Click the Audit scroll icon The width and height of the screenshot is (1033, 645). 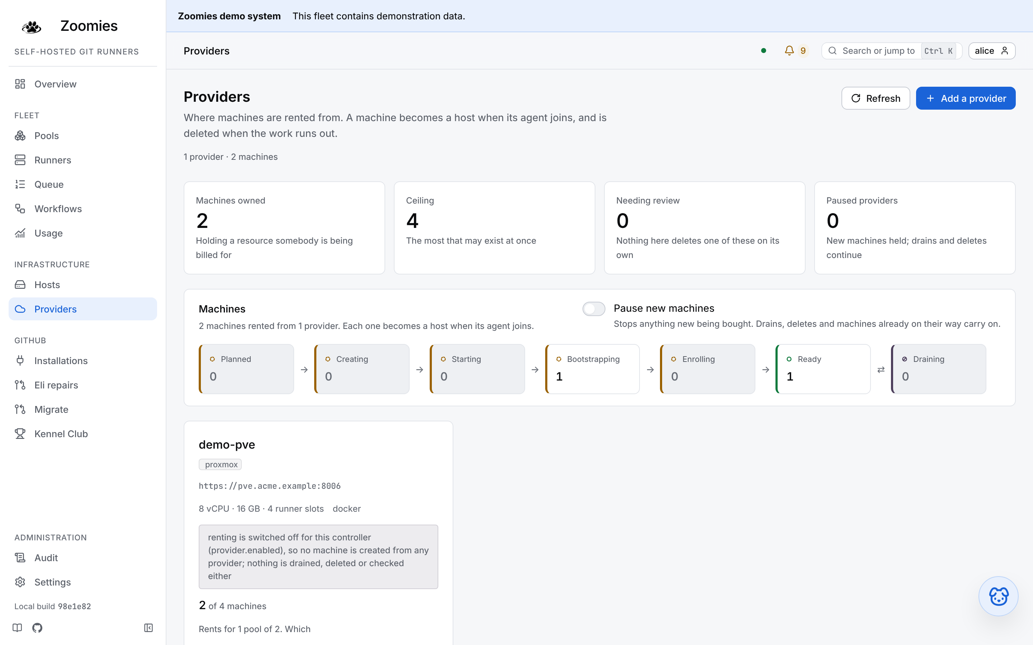(x=20, y=558)
